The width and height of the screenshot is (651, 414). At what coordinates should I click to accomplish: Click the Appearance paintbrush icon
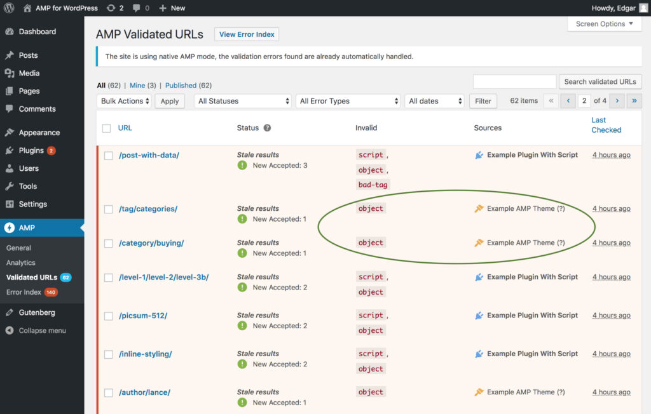[10, 132]
